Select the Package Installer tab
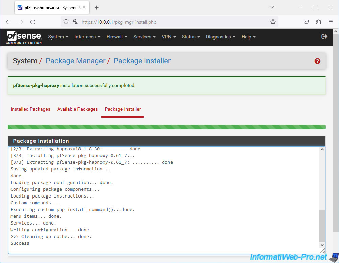 point(123,109)
